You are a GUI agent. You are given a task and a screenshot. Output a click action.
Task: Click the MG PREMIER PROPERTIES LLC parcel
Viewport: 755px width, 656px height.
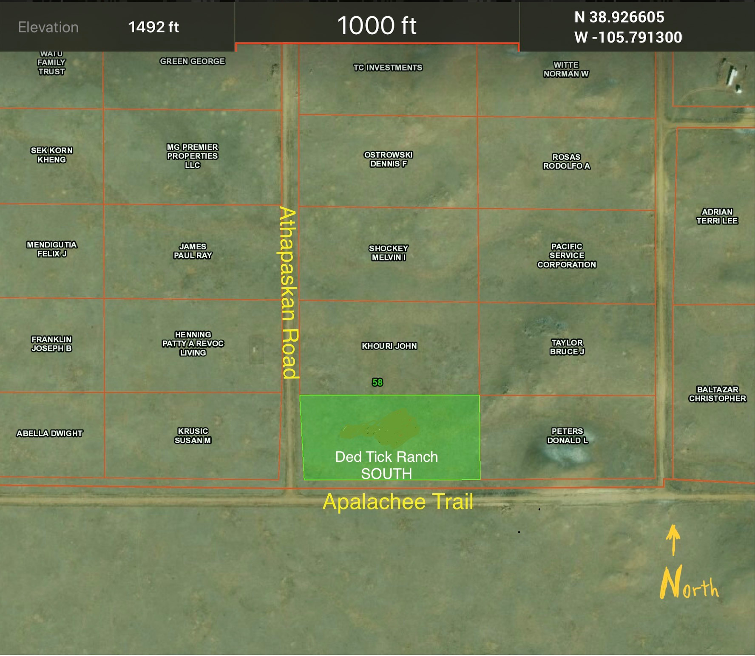click(192, 156)
